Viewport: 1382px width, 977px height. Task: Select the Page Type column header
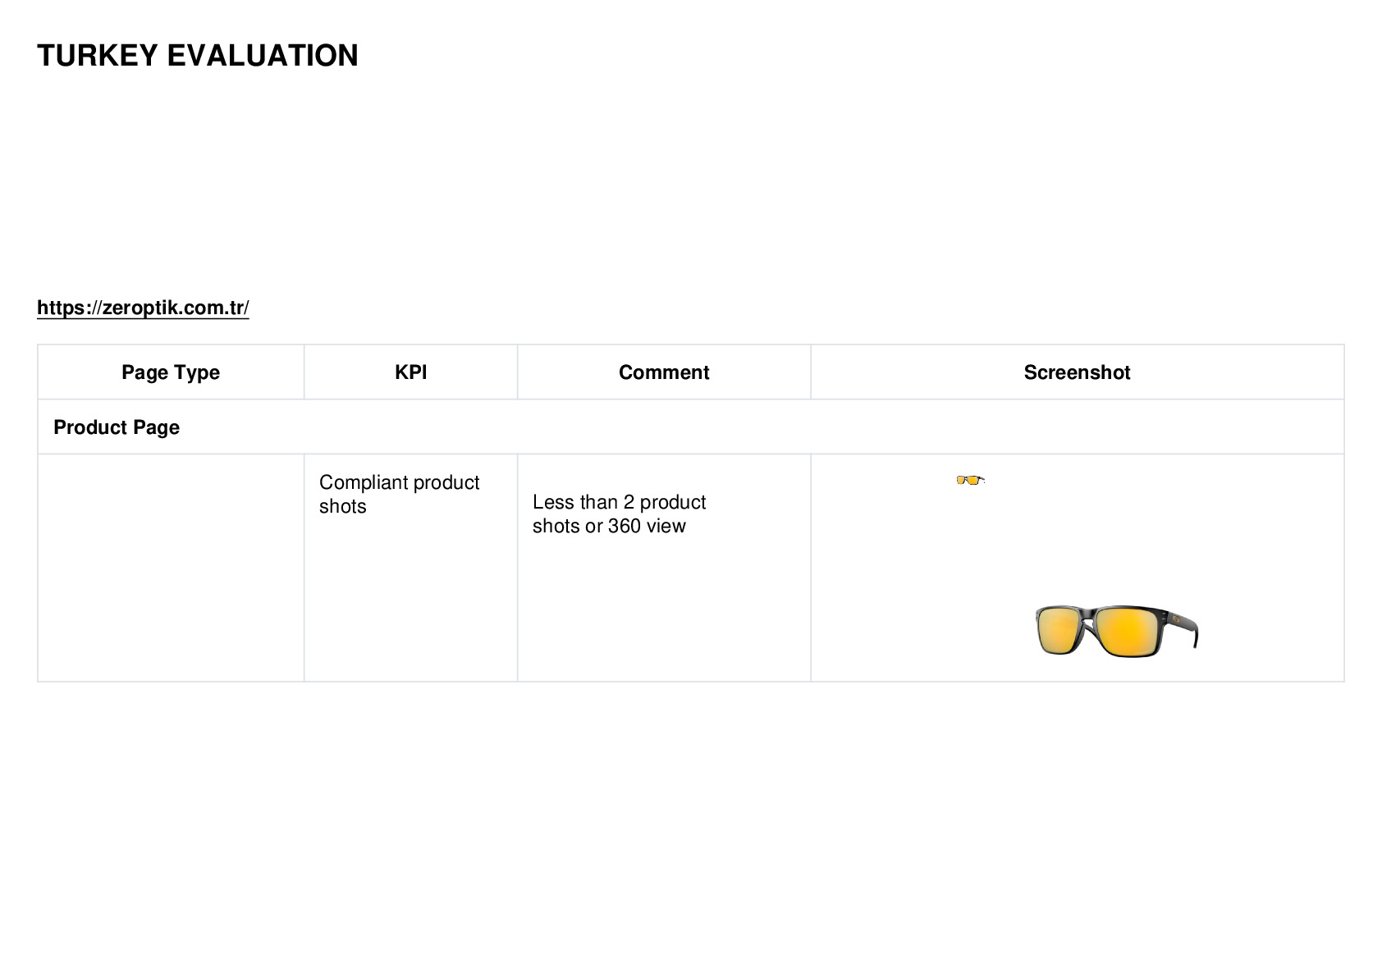coord(171,372)
